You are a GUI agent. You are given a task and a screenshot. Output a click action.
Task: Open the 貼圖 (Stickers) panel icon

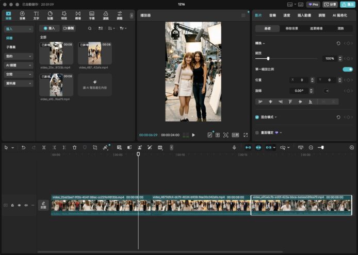coord(50,15)
